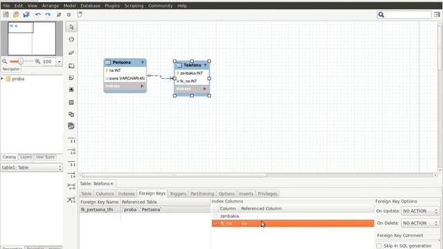Screen dimensions: 443x249
Task: Switch to the Indexes tab
Action: [126, 194]
